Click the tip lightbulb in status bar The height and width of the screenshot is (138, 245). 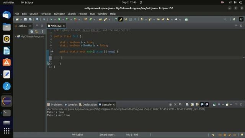[x=242, y=135]
